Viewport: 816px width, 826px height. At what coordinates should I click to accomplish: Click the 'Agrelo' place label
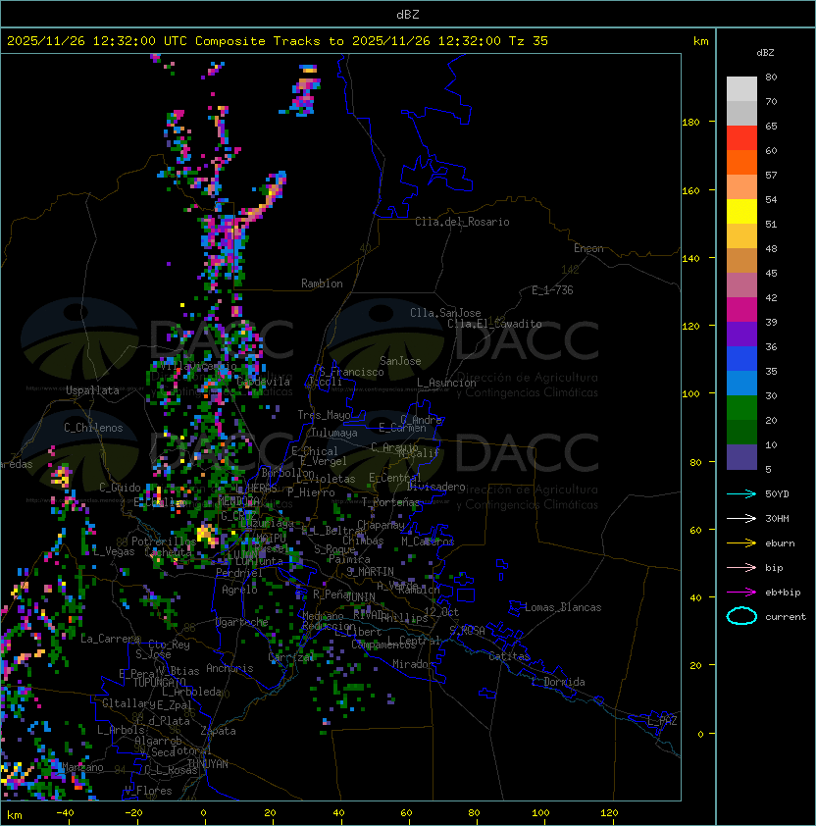pos(239,590)
